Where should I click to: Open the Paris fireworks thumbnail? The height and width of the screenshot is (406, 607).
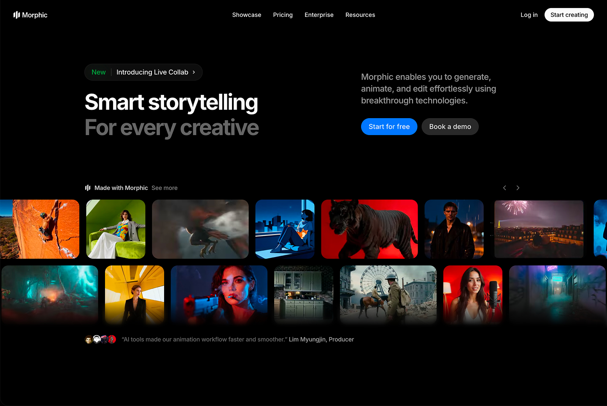coord(539,229)
